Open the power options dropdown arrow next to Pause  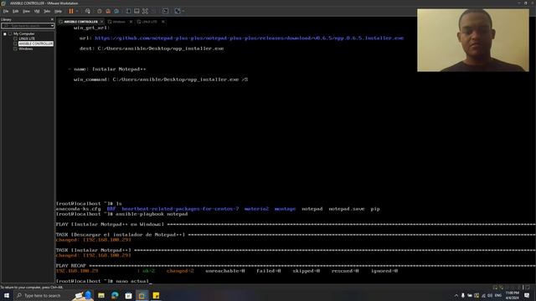pyautogui.click(x=77, y=11)
